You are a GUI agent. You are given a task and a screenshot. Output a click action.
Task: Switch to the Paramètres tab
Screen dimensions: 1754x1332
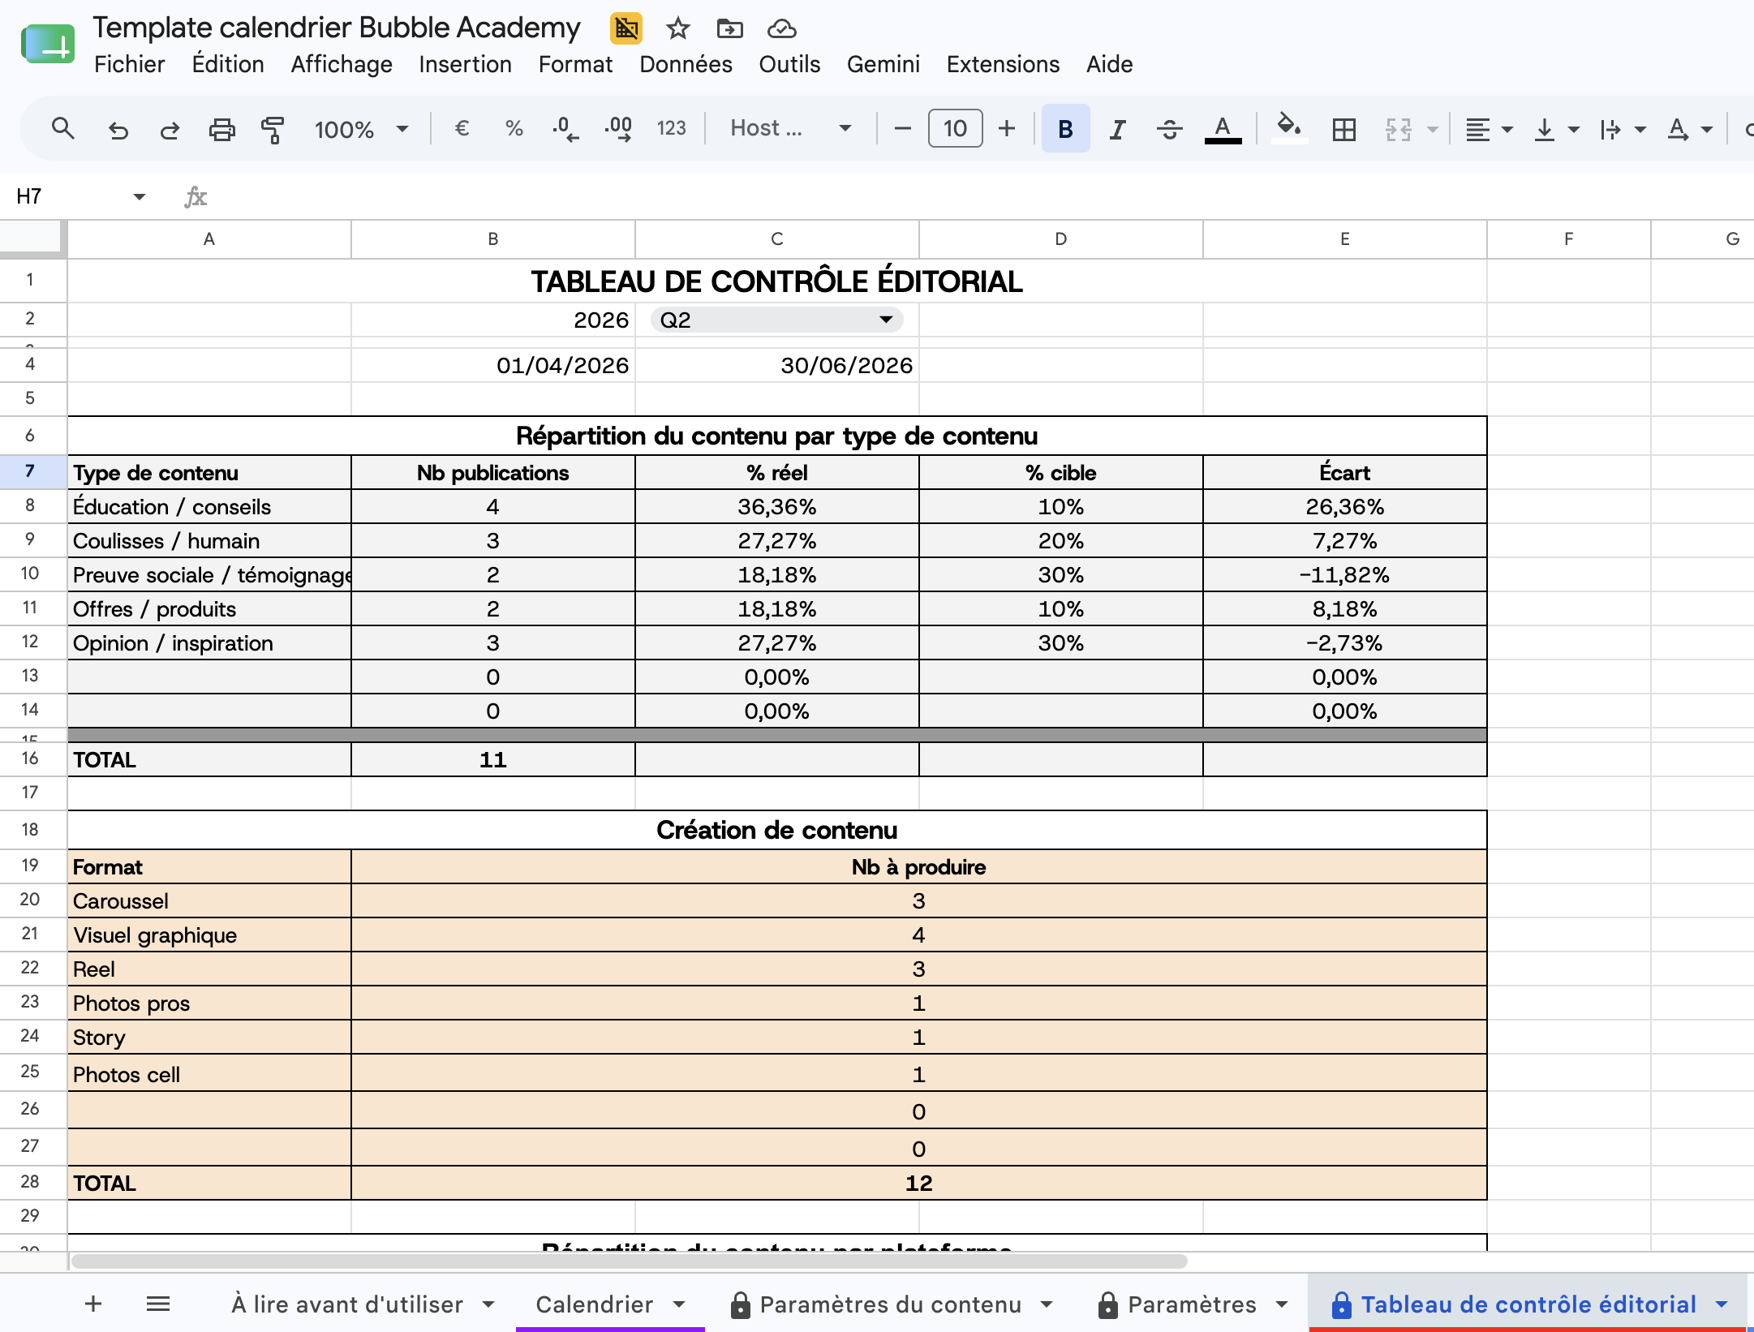coord(1193,1304)
